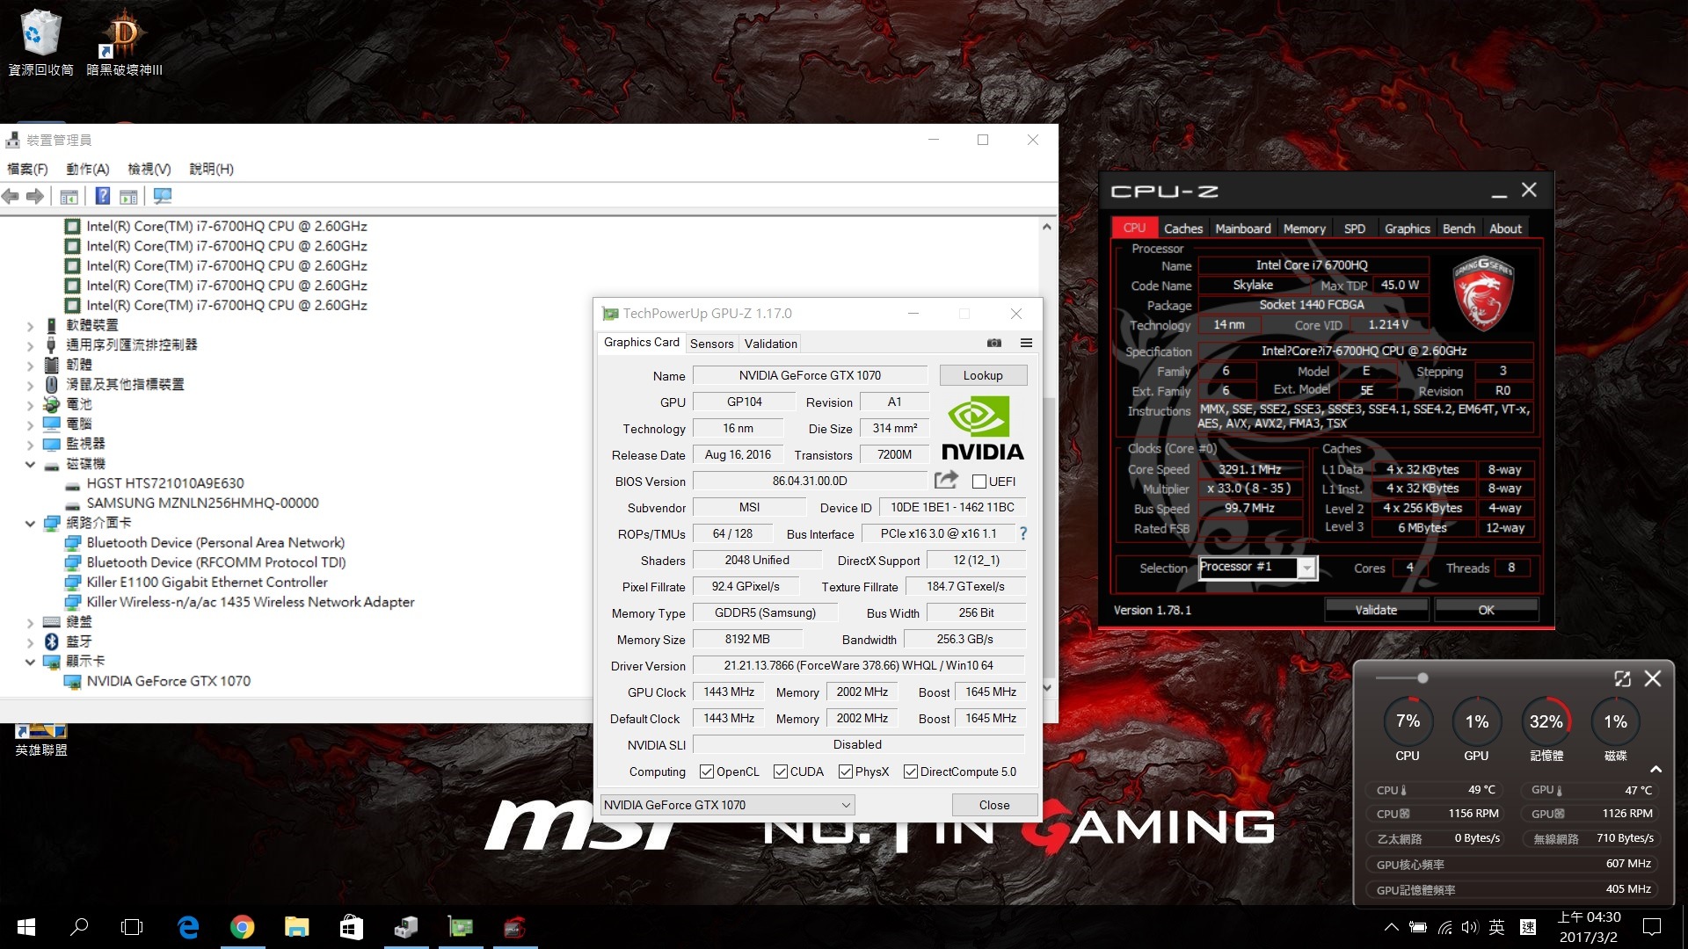The height and width of the screenshot is (949, 1688).
Task: Open Microsoft Store from the taskbar
Action: coord(352,927)
